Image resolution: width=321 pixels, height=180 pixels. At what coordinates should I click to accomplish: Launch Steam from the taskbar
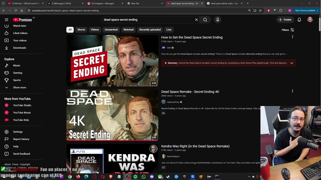(168, 177)
